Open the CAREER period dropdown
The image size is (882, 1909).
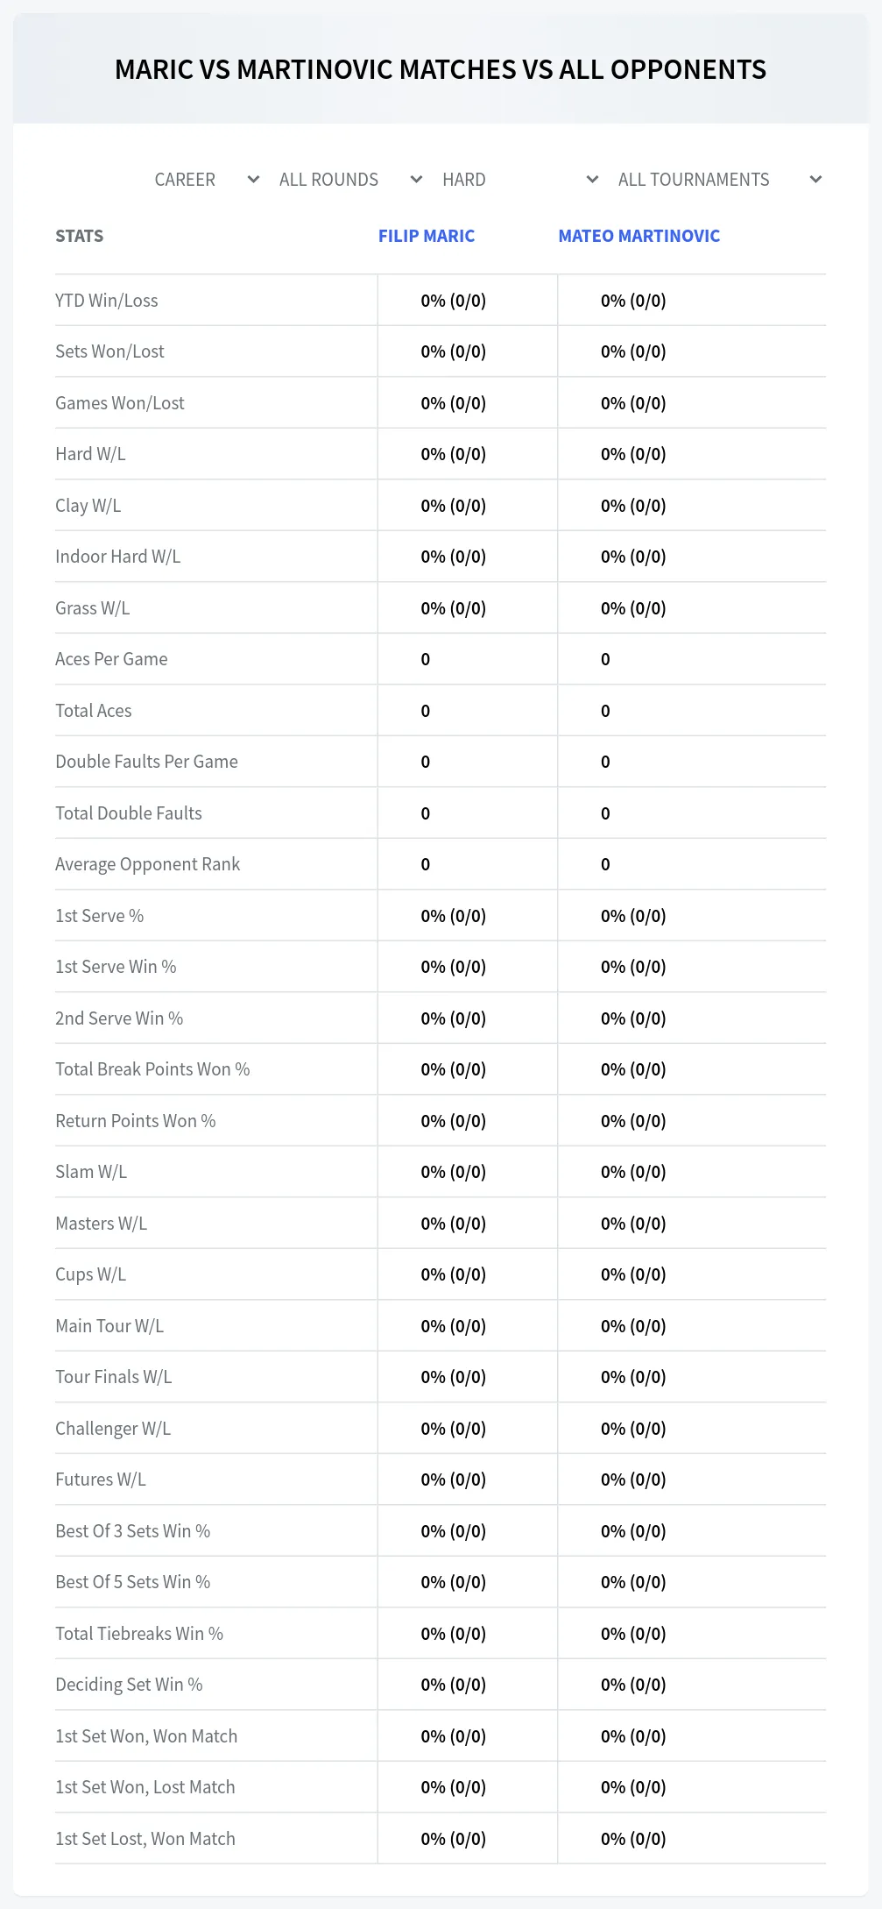pyautogui.click(x=207, y=180)
